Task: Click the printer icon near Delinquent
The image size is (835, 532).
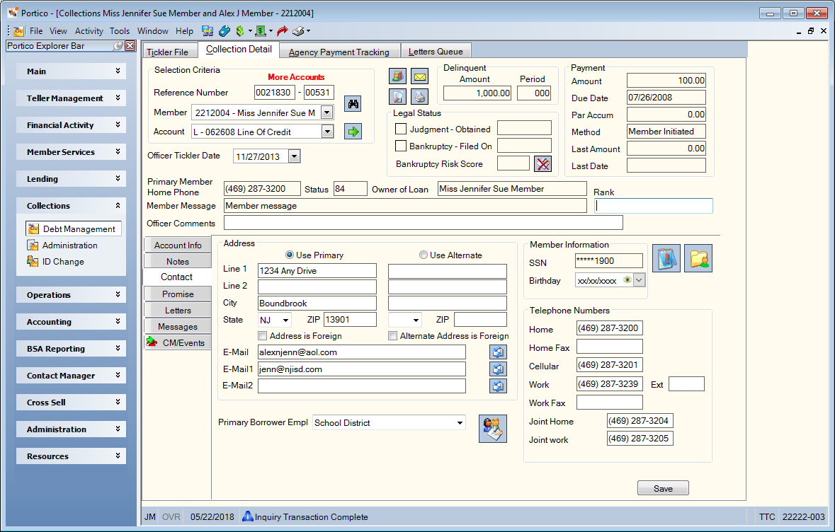Action: [x=420, y=97]
